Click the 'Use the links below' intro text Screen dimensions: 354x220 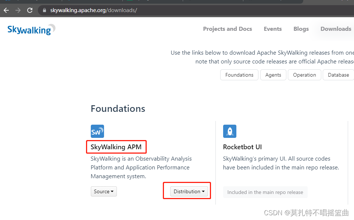[262, 57]
